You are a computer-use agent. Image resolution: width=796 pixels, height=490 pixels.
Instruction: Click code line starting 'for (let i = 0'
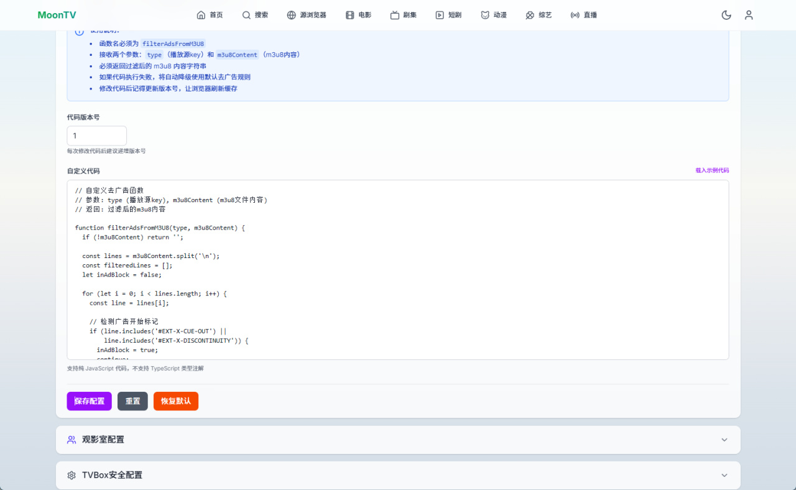pos(154,294)
